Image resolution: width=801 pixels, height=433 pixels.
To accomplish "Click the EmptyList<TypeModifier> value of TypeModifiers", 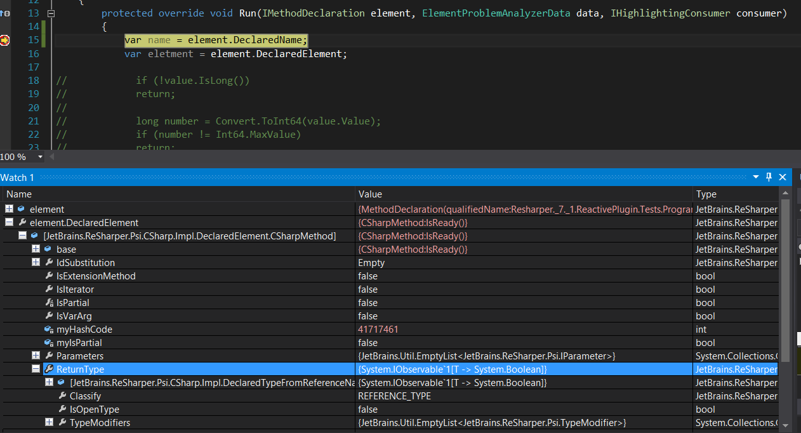I will tap(493, 422).
